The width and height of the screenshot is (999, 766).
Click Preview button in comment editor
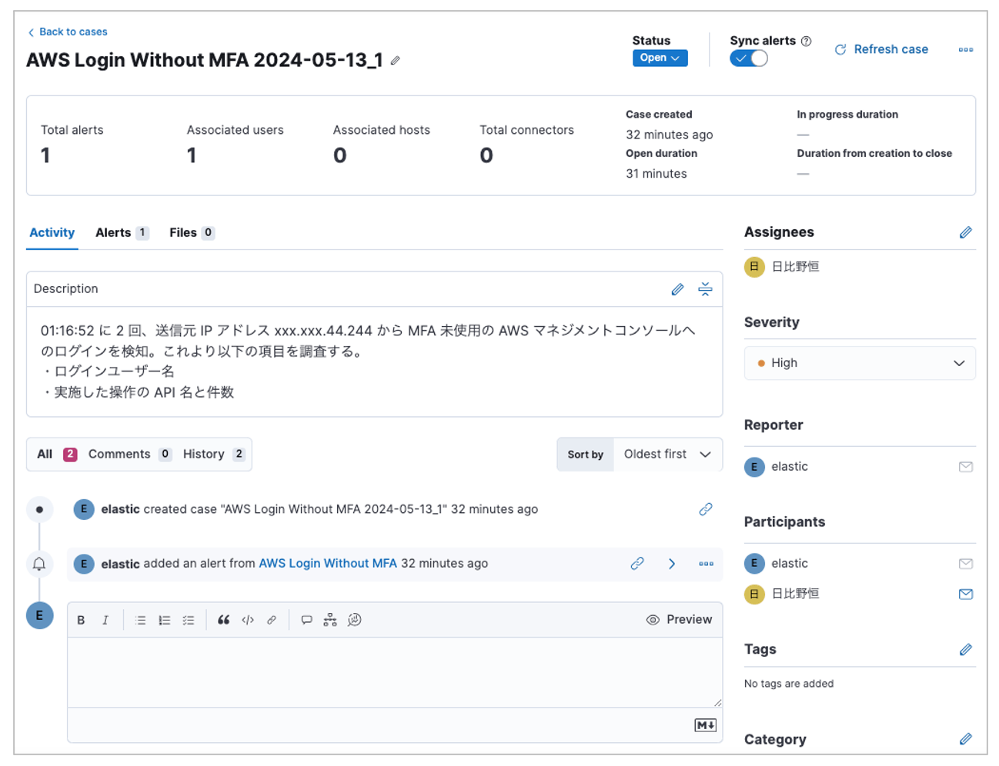(x=679, y=620)
